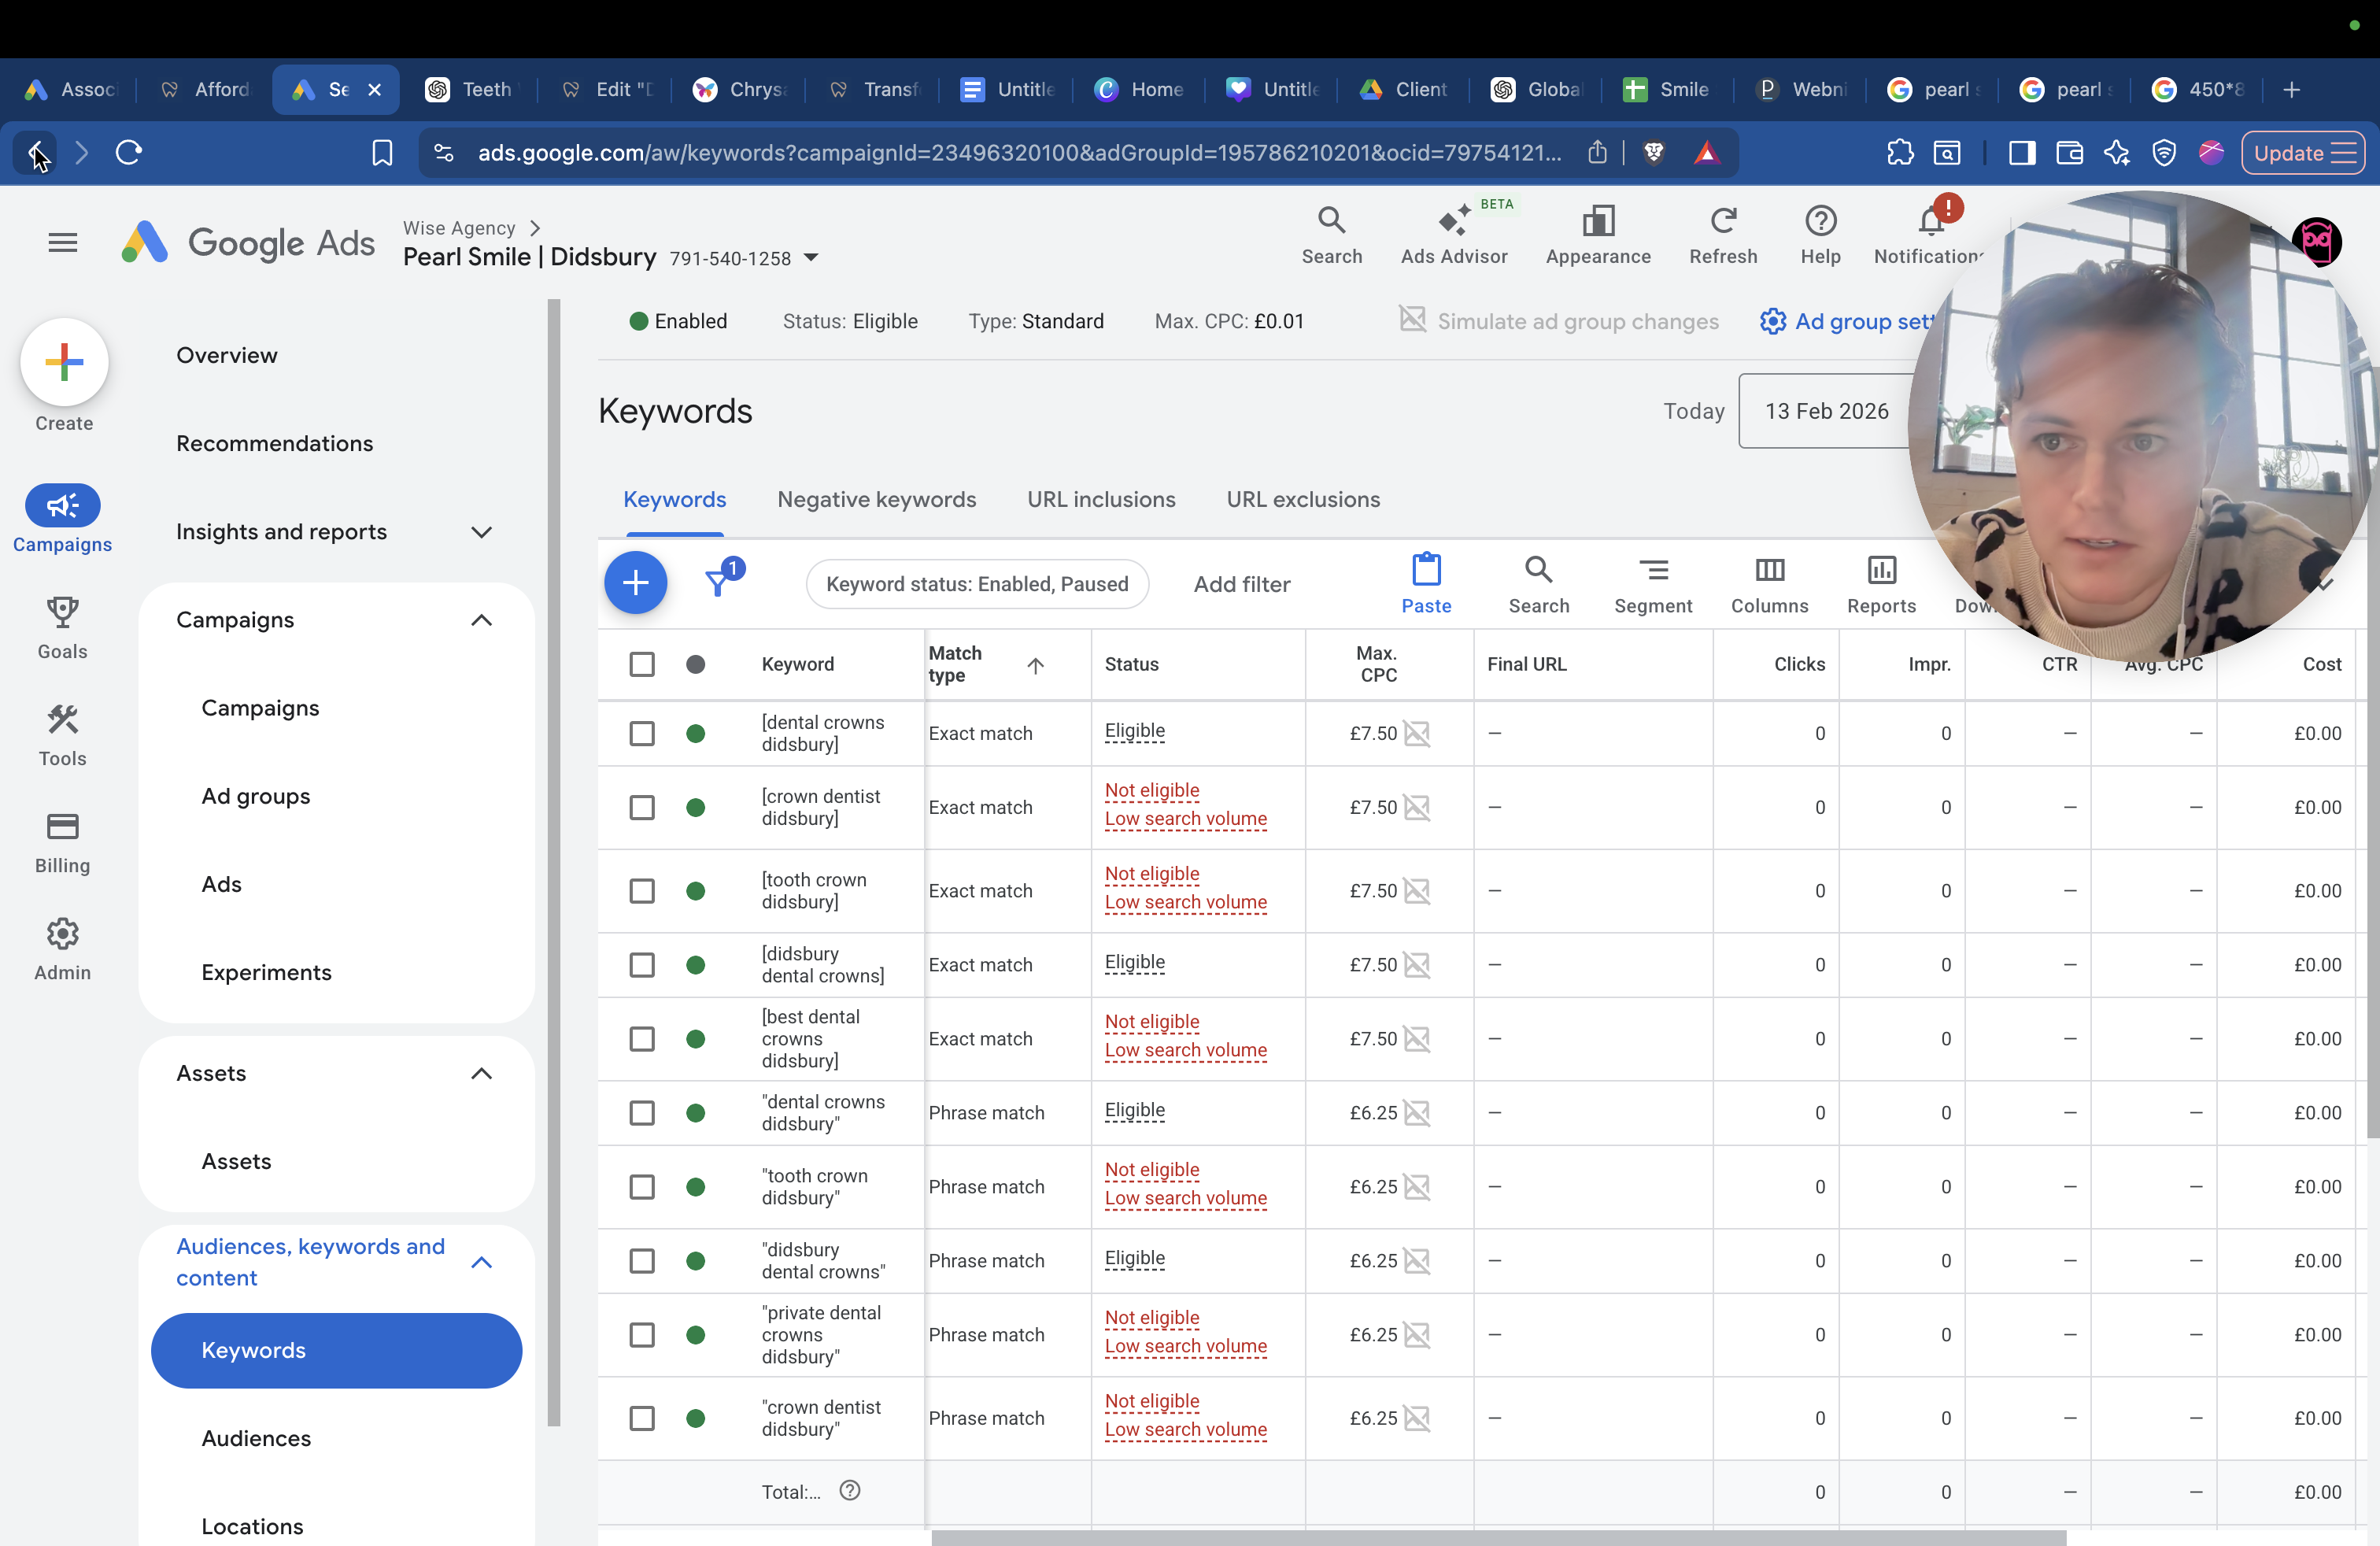This screenshot has width=2380, height=1546.
Task: Select all keywords with header checkbox
Action: (x=642, y=664)
